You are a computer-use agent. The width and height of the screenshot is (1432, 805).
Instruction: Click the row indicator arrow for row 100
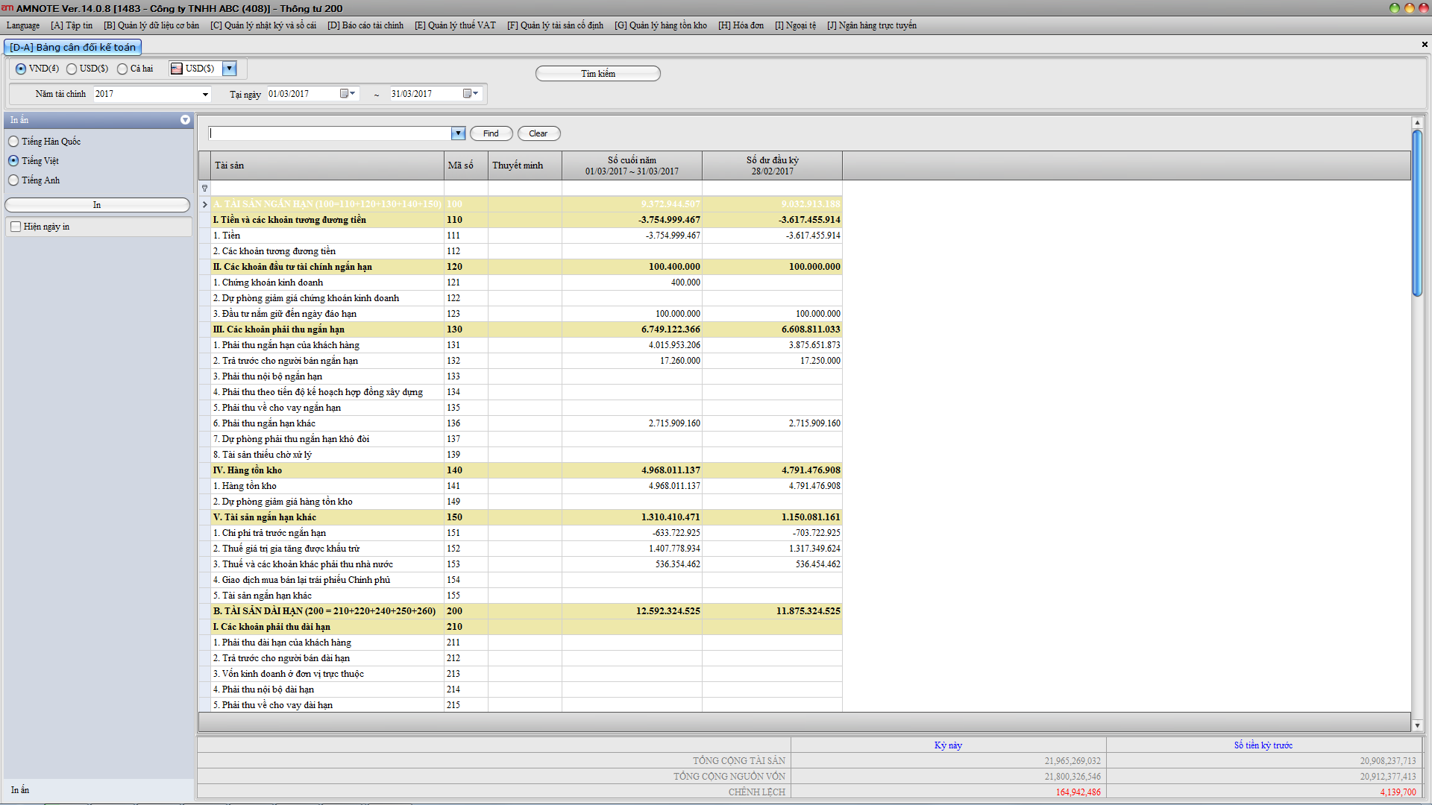click(205, 204)
